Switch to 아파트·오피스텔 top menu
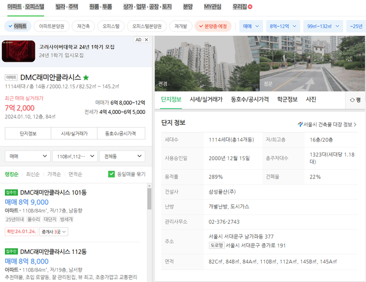 point(26,7)
